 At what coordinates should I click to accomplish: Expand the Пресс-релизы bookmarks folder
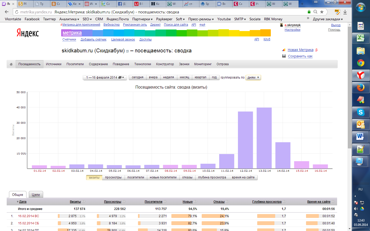tap(201, 19)
